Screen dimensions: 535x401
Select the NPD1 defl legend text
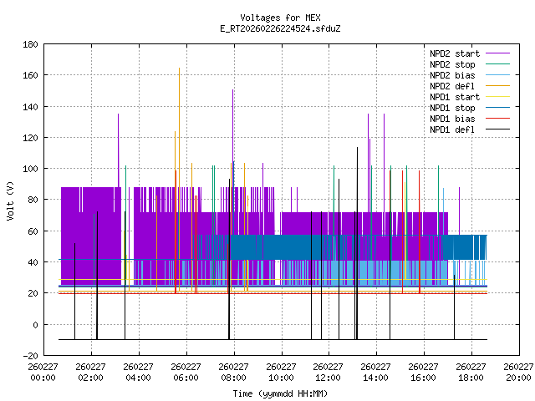pyautogui.click(x=453, y=129)
